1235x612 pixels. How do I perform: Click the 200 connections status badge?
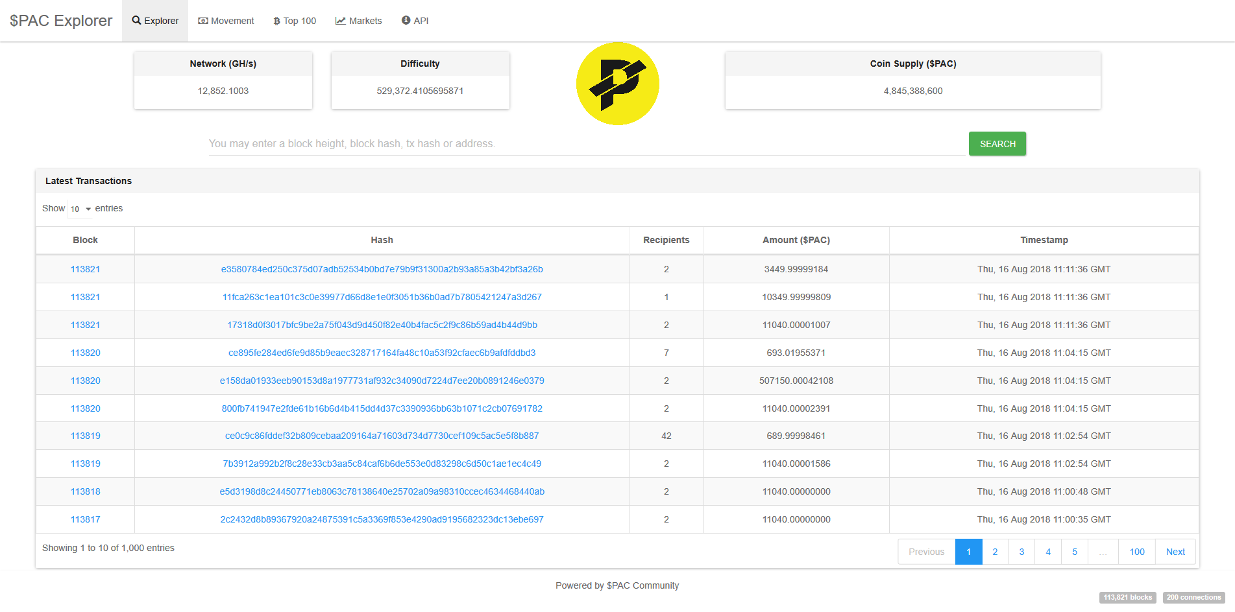click(x=1193, y=598)
